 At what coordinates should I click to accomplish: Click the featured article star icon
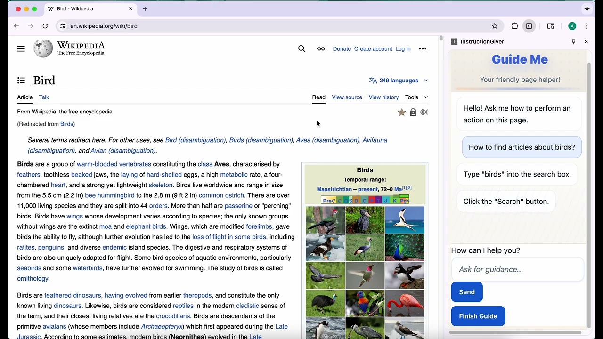click(402, 112)
